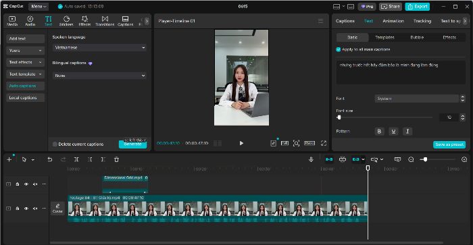Expand Text effects section
The width and height of the screenshot is (473, 245).
point(26,62)
